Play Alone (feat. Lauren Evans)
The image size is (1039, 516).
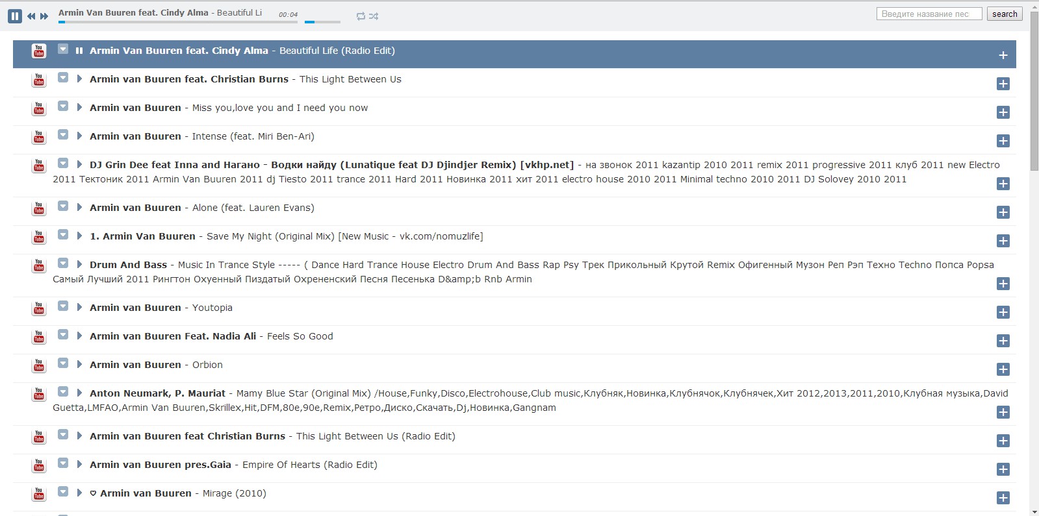click(79, 208)
